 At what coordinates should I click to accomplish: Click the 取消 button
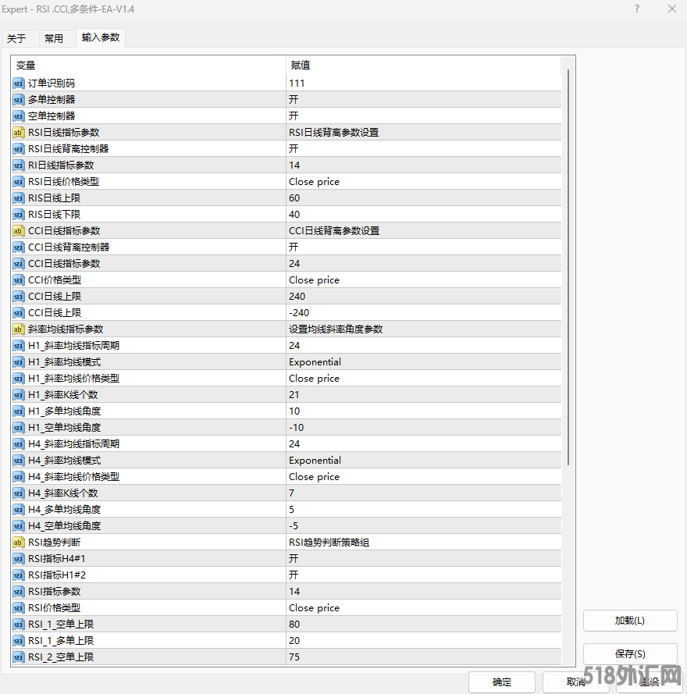[576, 682]
